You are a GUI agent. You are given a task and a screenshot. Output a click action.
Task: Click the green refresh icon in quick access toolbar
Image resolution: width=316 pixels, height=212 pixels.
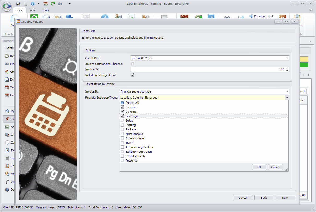pyautogui.click(x=53, y=4)
